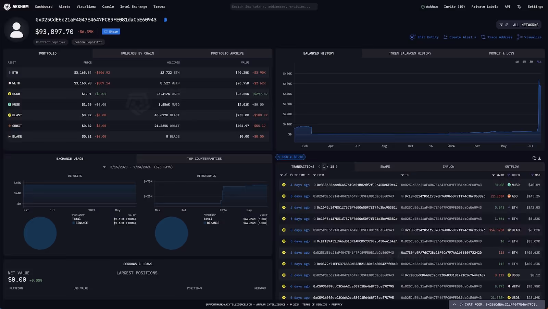Image resolution: width=548 pixels, height=309 pixels.
Task: Open the language translation icon
Action: click(519, 7)
